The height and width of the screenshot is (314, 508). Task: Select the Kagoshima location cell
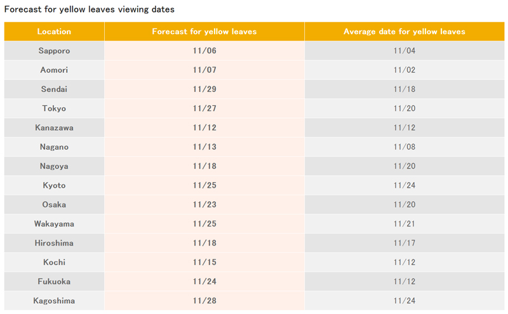[54, 301]
